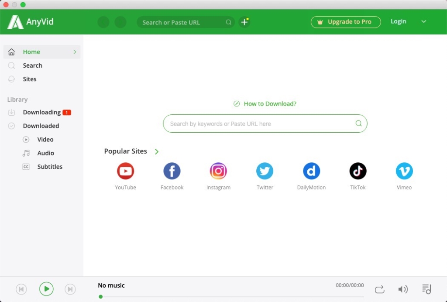The width and height of the screenshot is (447, 302).
Task: Skip to next track in player
Action: [70, 289]
